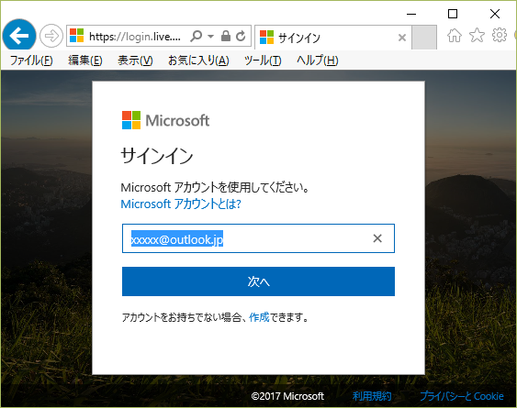Clear the email field with the X
Screen dimensions: 517x408
(x=377, y=238)
